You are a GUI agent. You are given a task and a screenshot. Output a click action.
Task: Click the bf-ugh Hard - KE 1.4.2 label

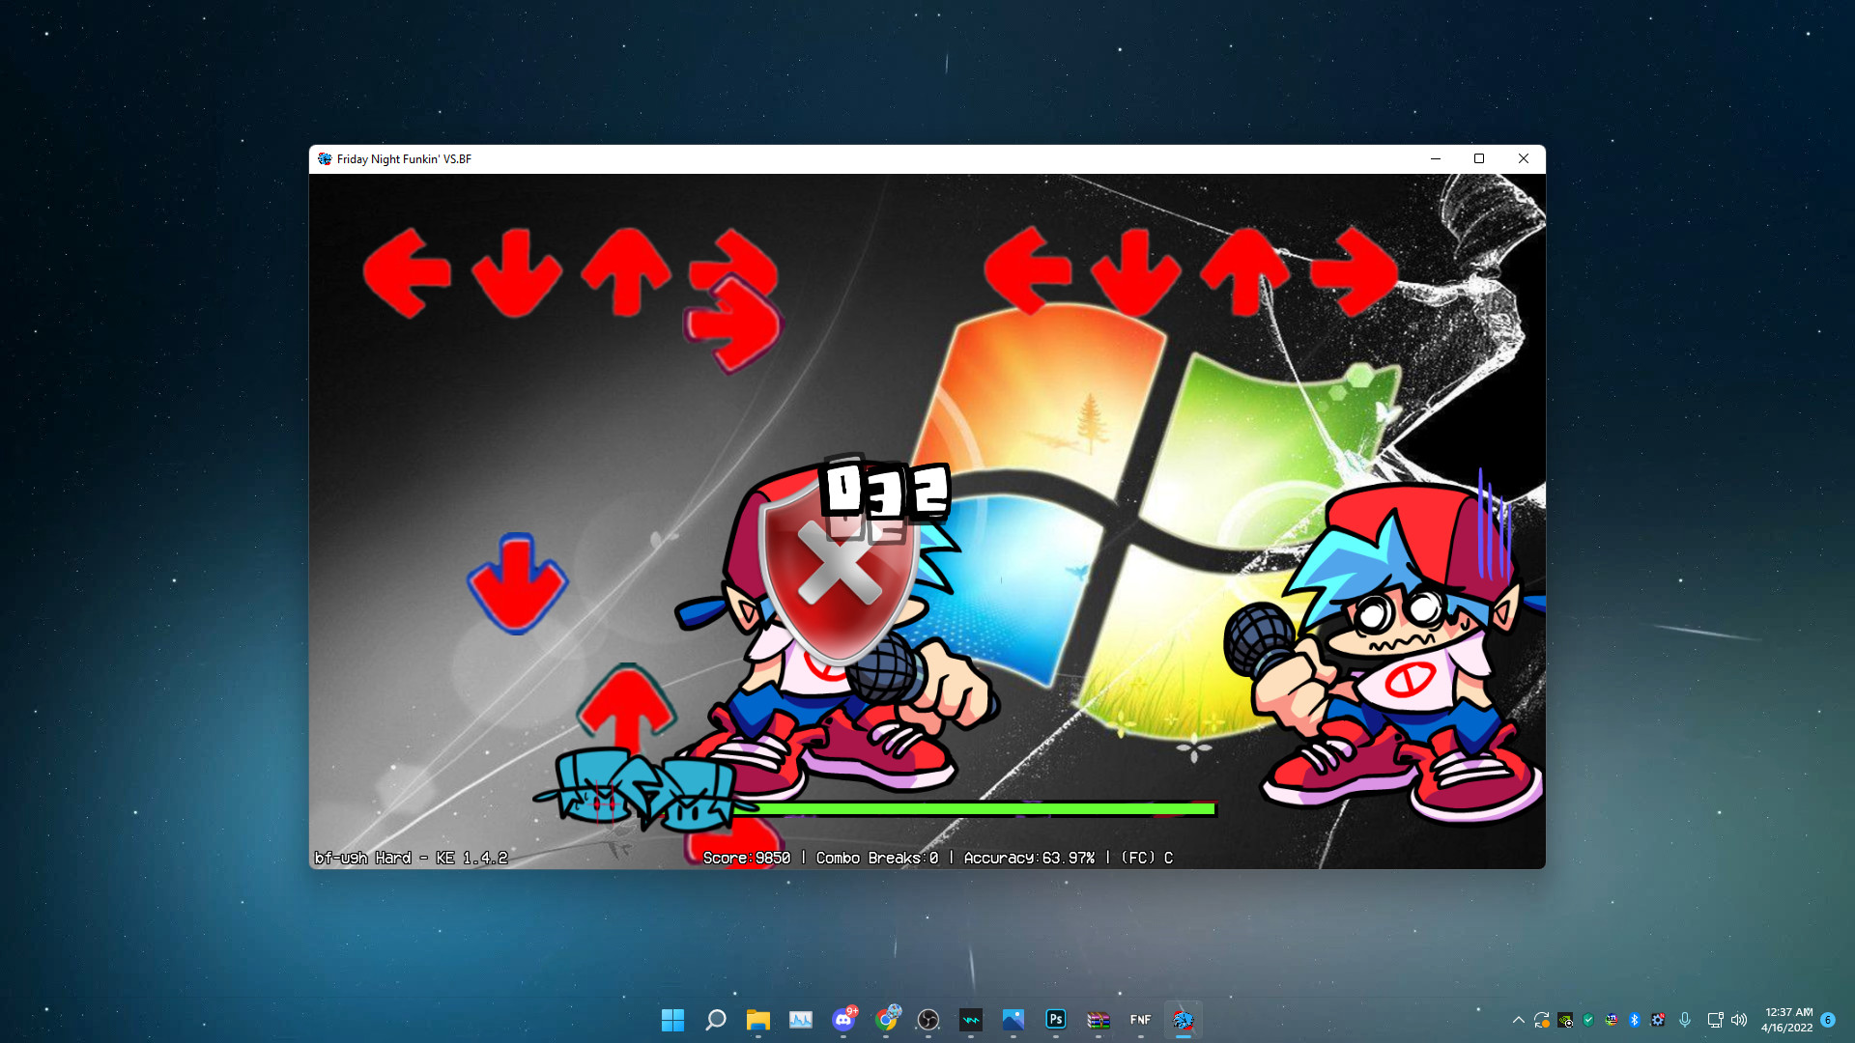point(412,858)
